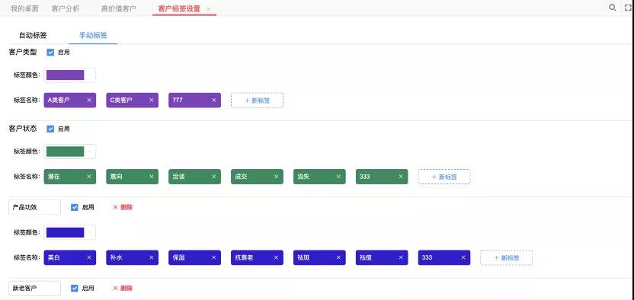Click the 抗衰老 tag label
This screenshot has width=634, height=300.
(x=244, y=257)
